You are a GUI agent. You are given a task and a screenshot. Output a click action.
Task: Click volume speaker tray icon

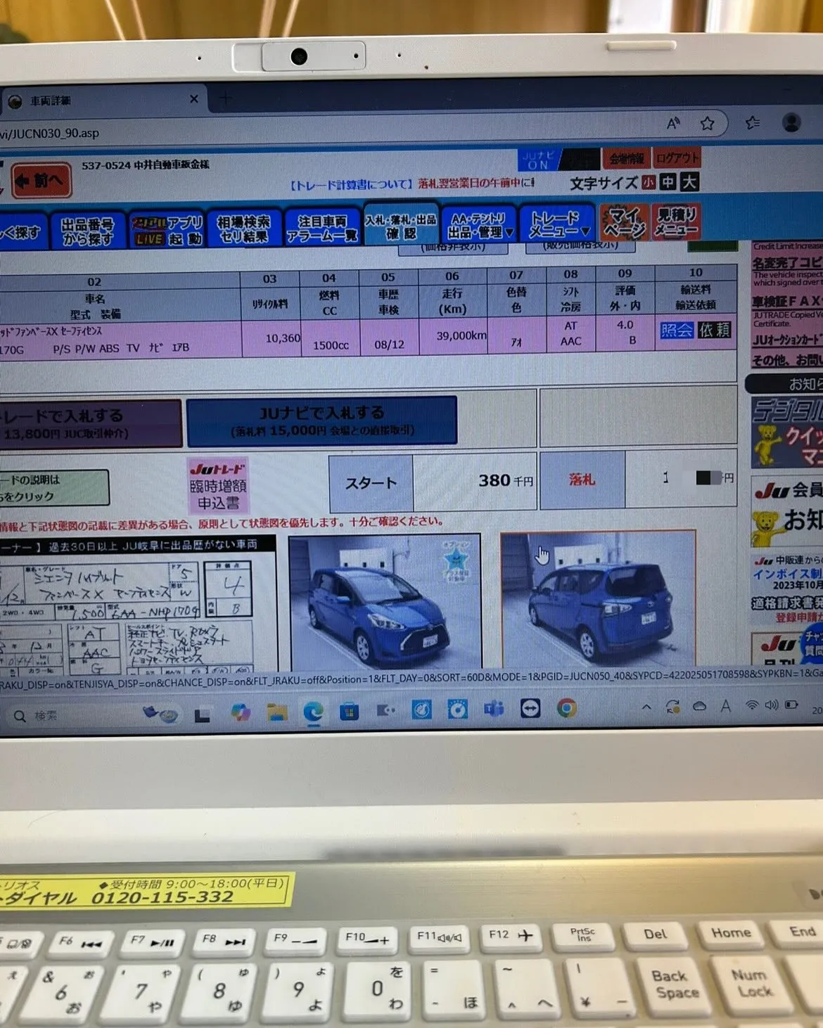(771, 705)
